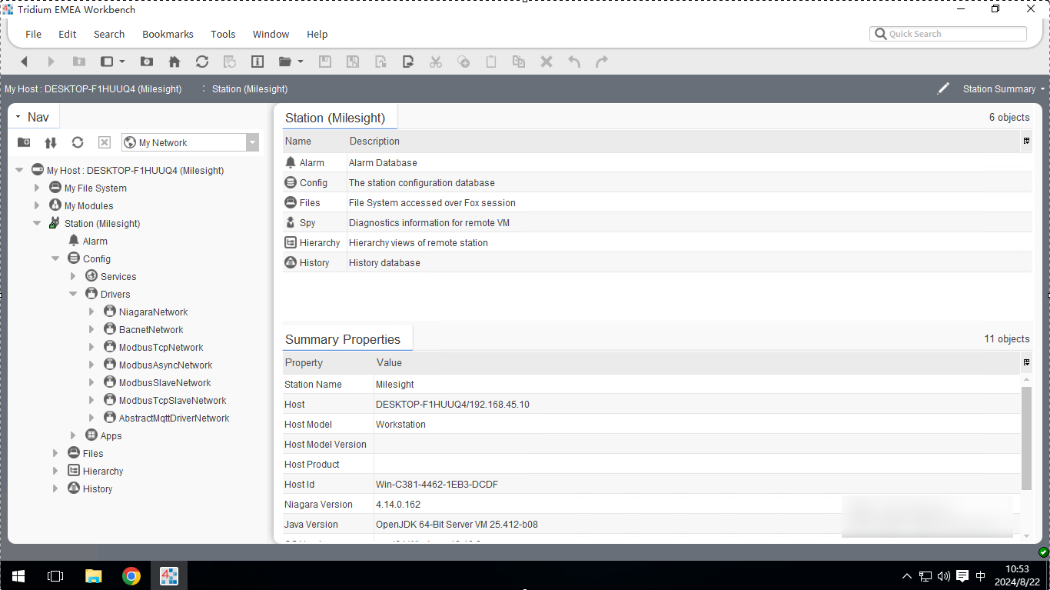Expand the NiagaraNetwork tree node
The width and height of the screenshot is (1050, 590).
[91, 312]
